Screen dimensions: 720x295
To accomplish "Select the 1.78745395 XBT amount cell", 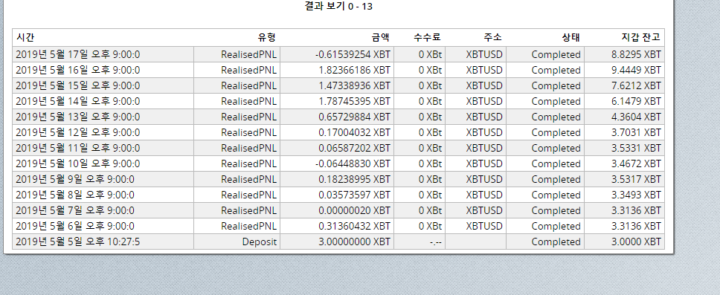I will pyautogui.click(x=337, y=101).
